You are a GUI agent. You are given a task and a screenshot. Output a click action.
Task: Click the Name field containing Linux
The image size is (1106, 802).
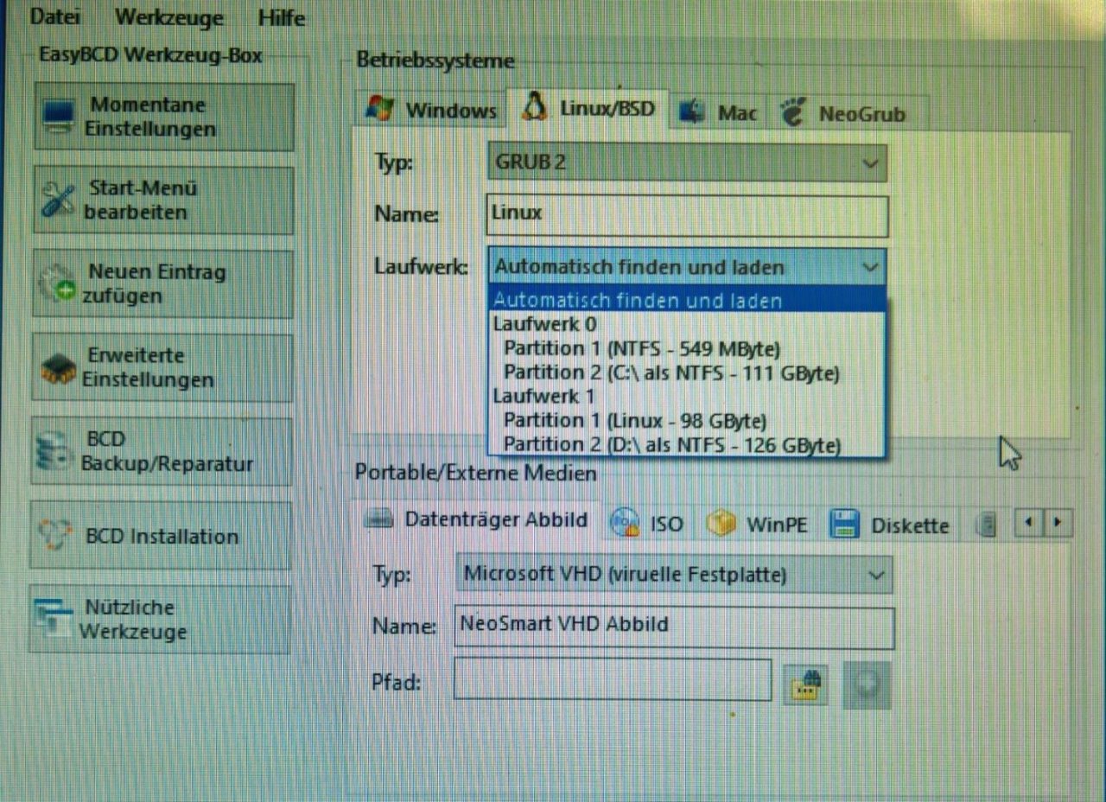click(688, 214)
